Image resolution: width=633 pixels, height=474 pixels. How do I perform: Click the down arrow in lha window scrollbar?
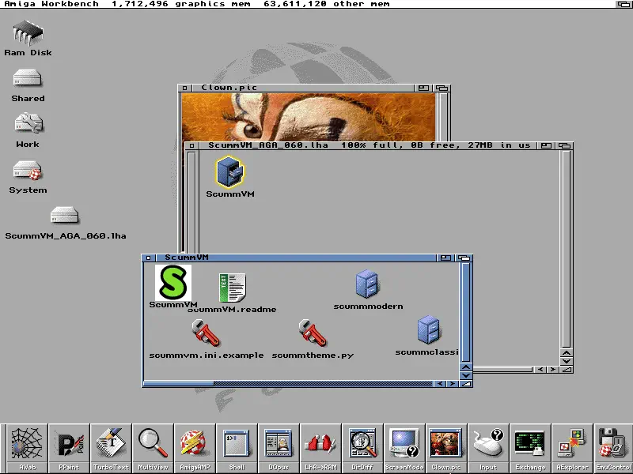click(x=567, y=362)
